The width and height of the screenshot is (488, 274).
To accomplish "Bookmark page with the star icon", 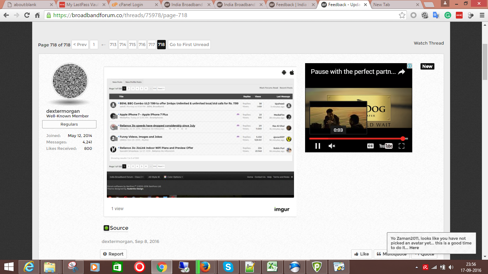I will click(x=402, y=15).
